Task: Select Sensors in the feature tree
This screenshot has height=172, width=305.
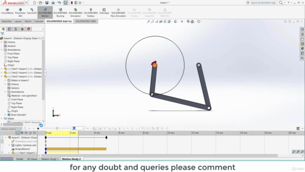Action: 11,46
